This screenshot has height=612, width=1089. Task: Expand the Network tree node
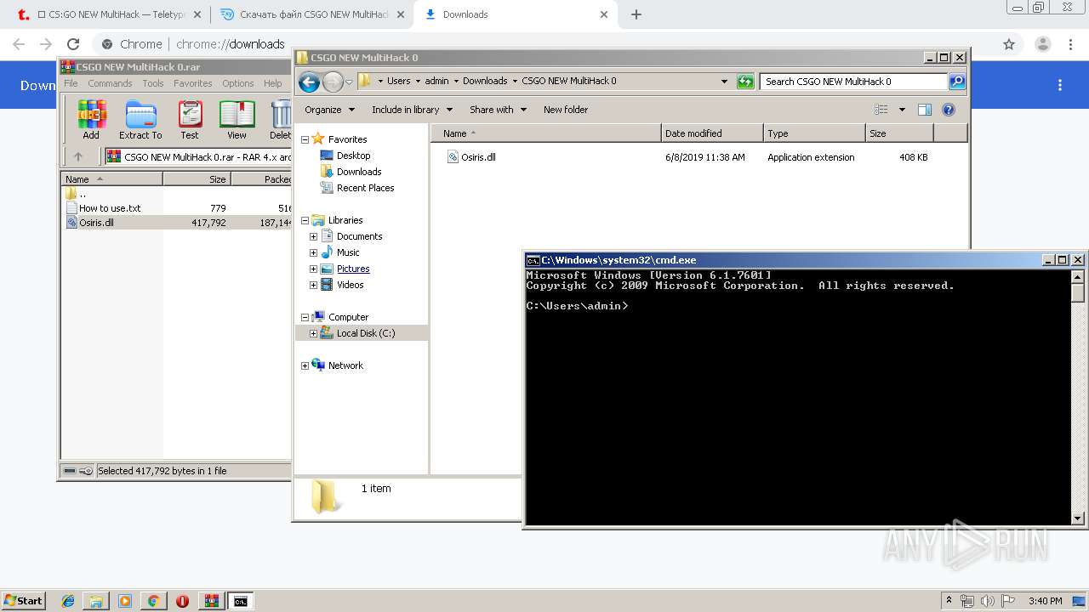pos(305,365)
